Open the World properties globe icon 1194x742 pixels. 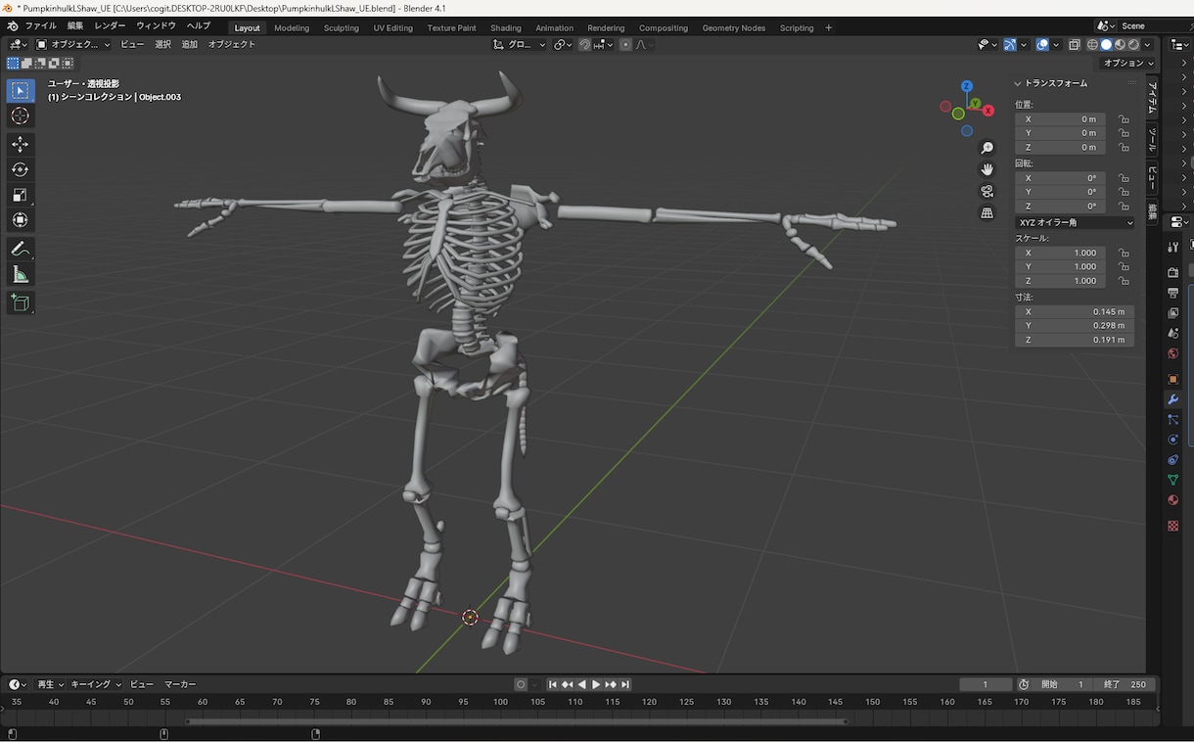(1172, 354)
